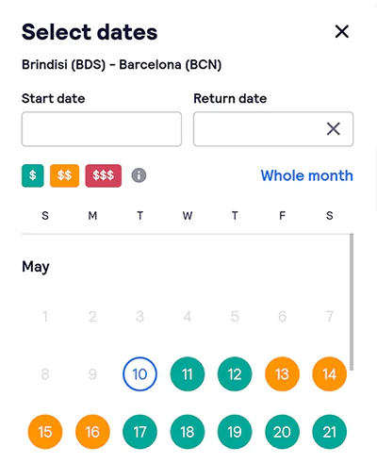Viewport: 377px width, 463px height.
Task: Click the red triple dollar price badge
Action: pos(104,175)
